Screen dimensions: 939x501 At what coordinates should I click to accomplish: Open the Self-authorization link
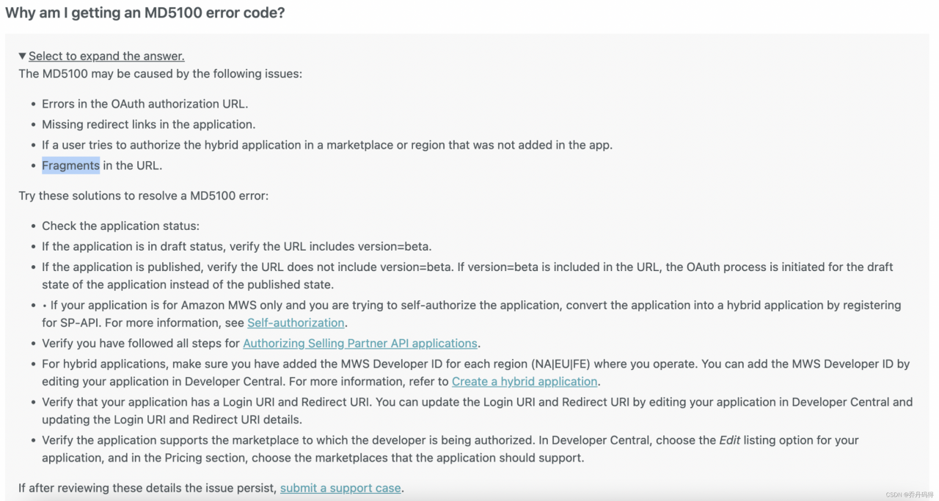pos(296,323)
